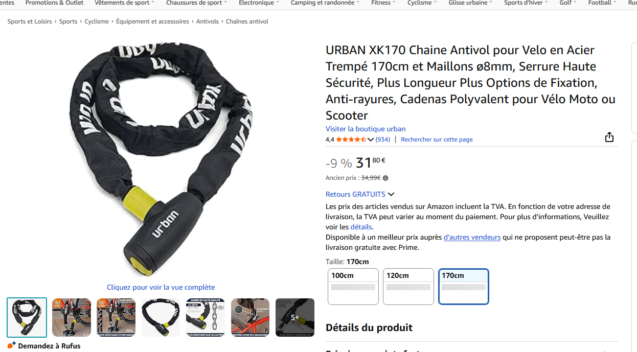Open Promotions & Outlet menu item

tap(54, 3)
